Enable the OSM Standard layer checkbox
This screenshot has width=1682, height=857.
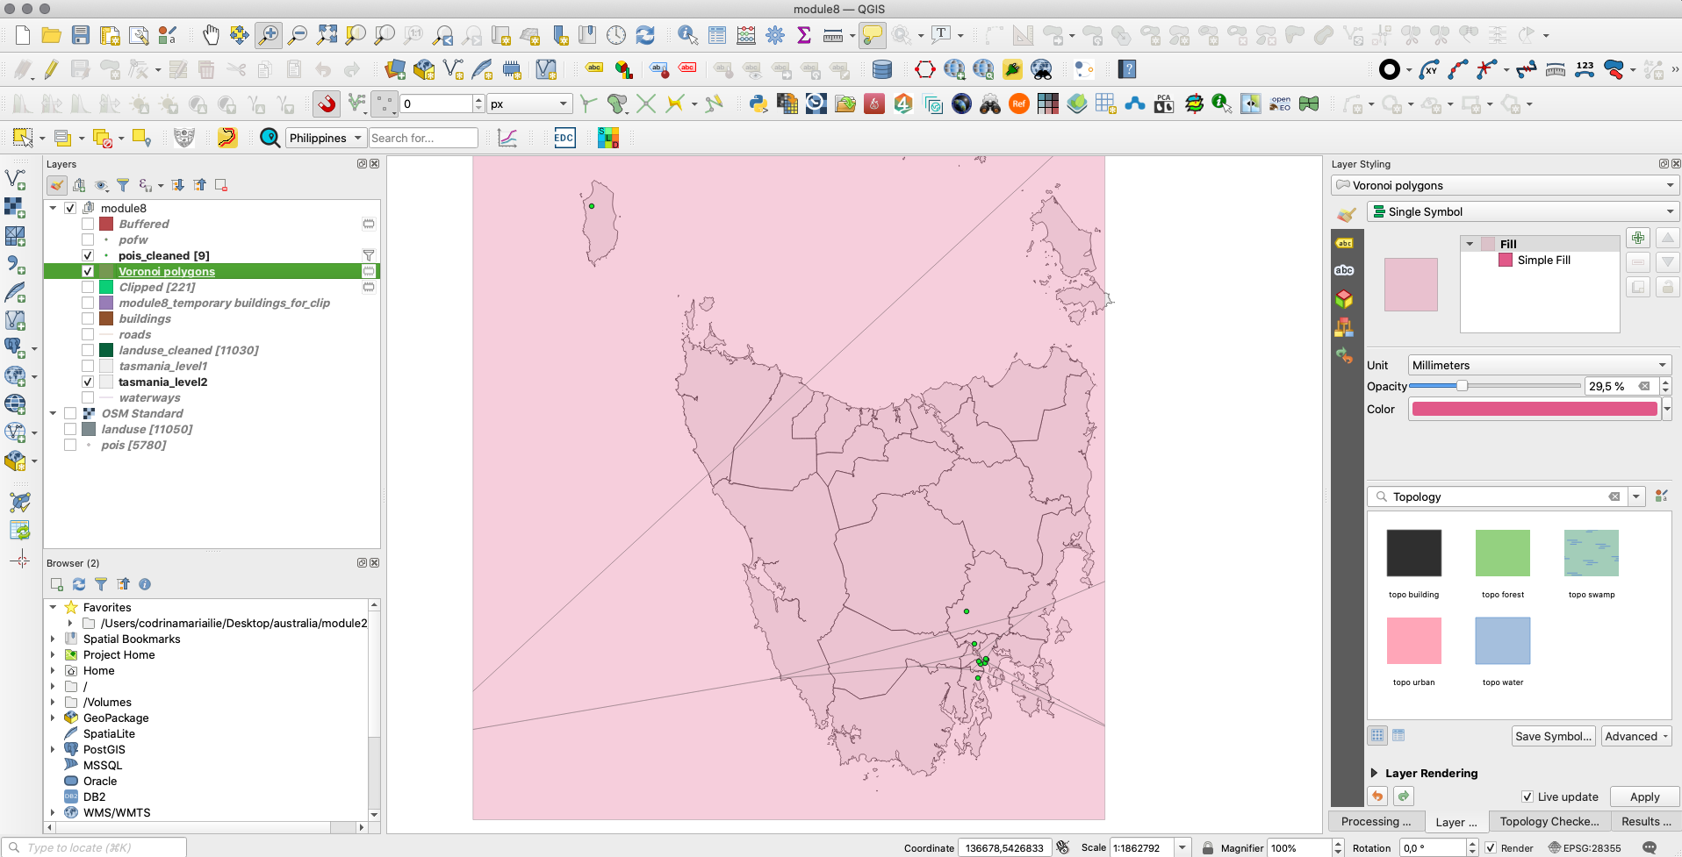point(70,413)
